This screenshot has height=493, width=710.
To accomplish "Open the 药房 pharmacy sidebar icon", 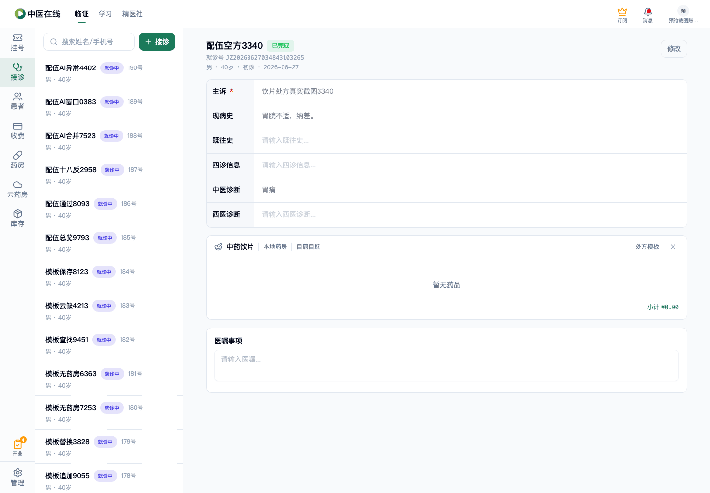I will (17, 160).
